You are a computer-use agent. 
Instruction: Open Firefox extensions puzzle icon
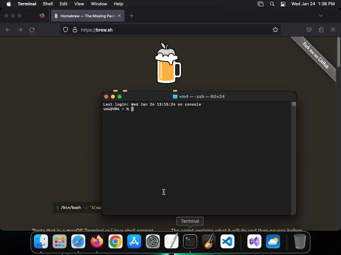tap(321, 30)
